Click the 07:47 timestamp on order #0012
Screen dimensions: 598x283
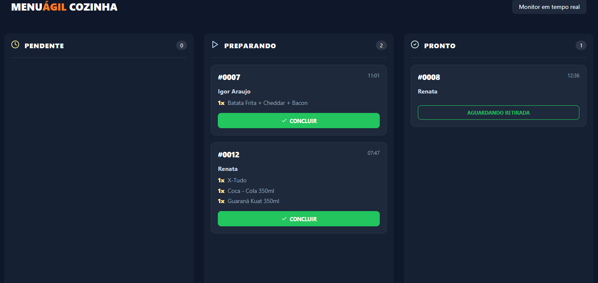pyautogui.click(x=373, y=153)
